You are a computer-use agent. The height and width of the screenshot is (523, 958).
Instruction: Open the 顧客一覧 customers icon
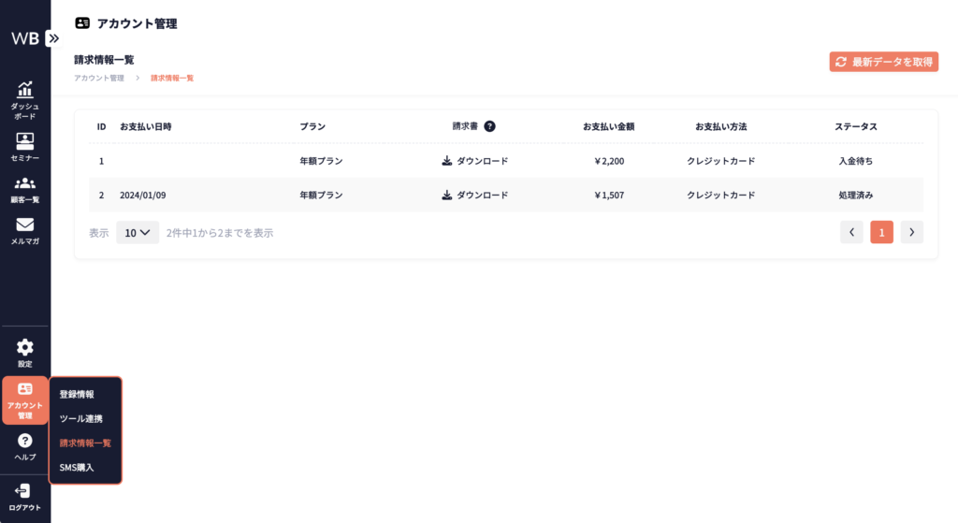(25, 189)
